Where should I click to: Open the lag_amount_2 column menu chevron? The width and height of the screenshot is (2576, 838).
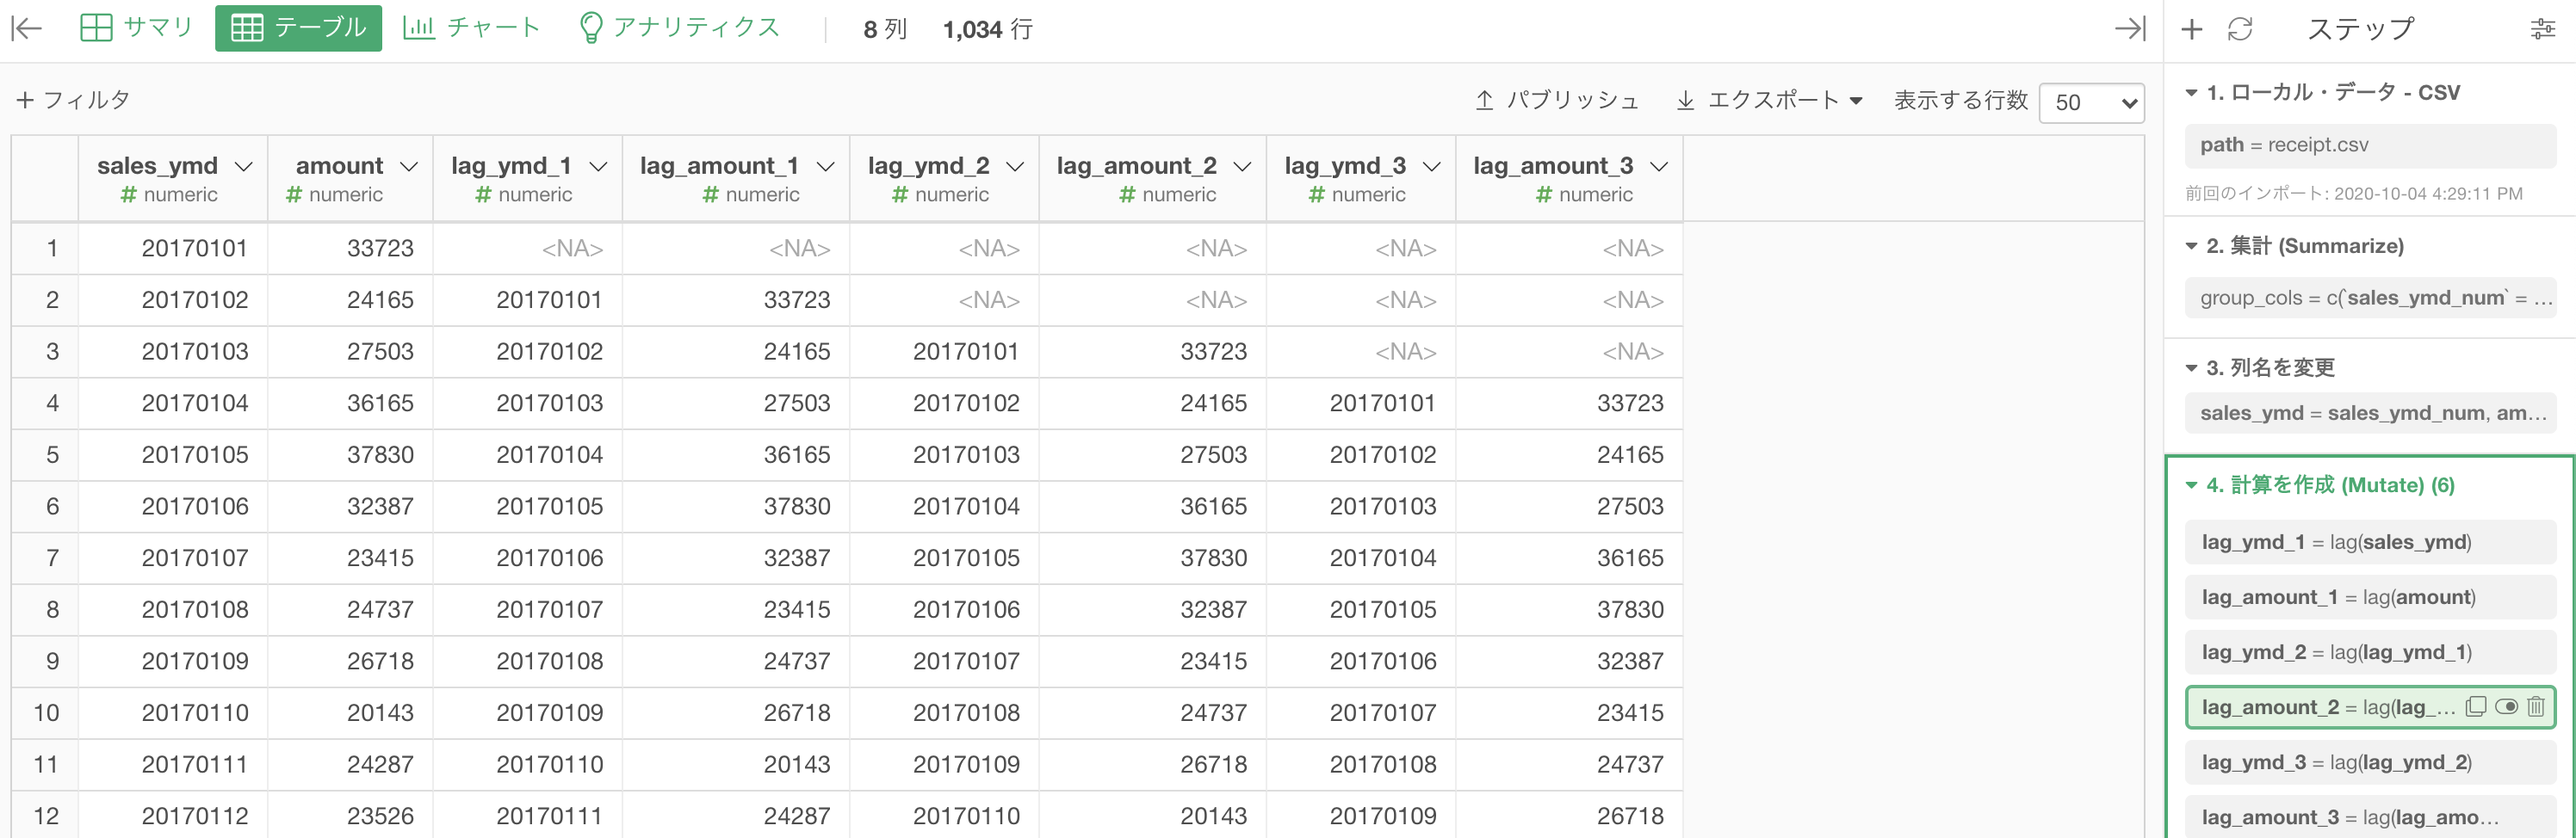[x=1242, y=167]
